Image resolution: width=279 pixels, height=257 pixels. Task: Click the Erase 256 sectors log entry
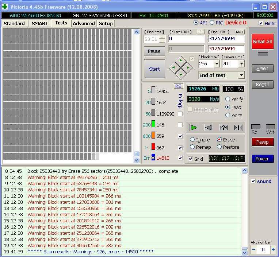click(103, 171)
